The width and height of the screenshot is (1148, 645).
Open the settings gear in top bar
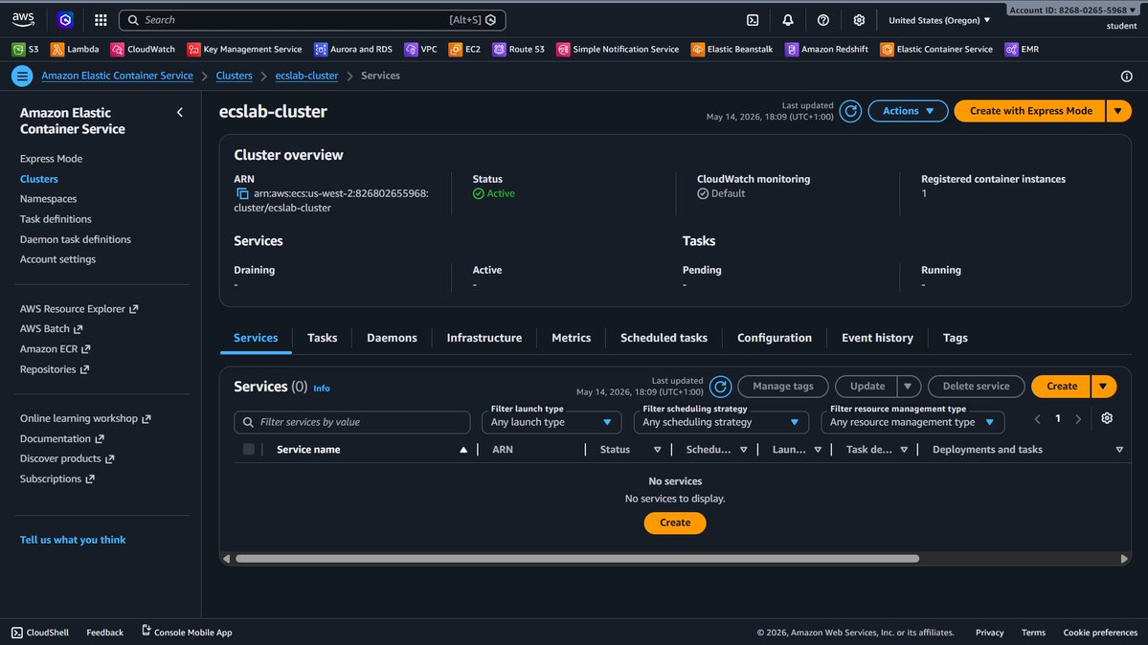(859, 20)
